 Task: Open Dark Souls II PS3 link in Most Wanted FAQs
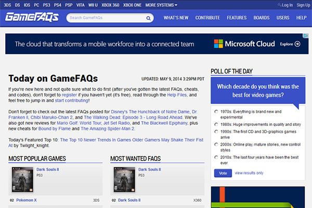tap(149, 170)
